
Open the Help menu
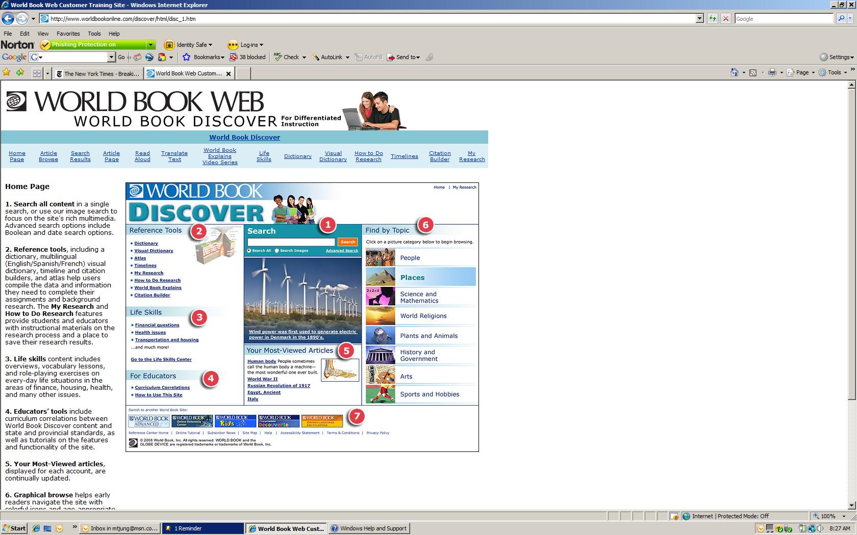(114, 34)
